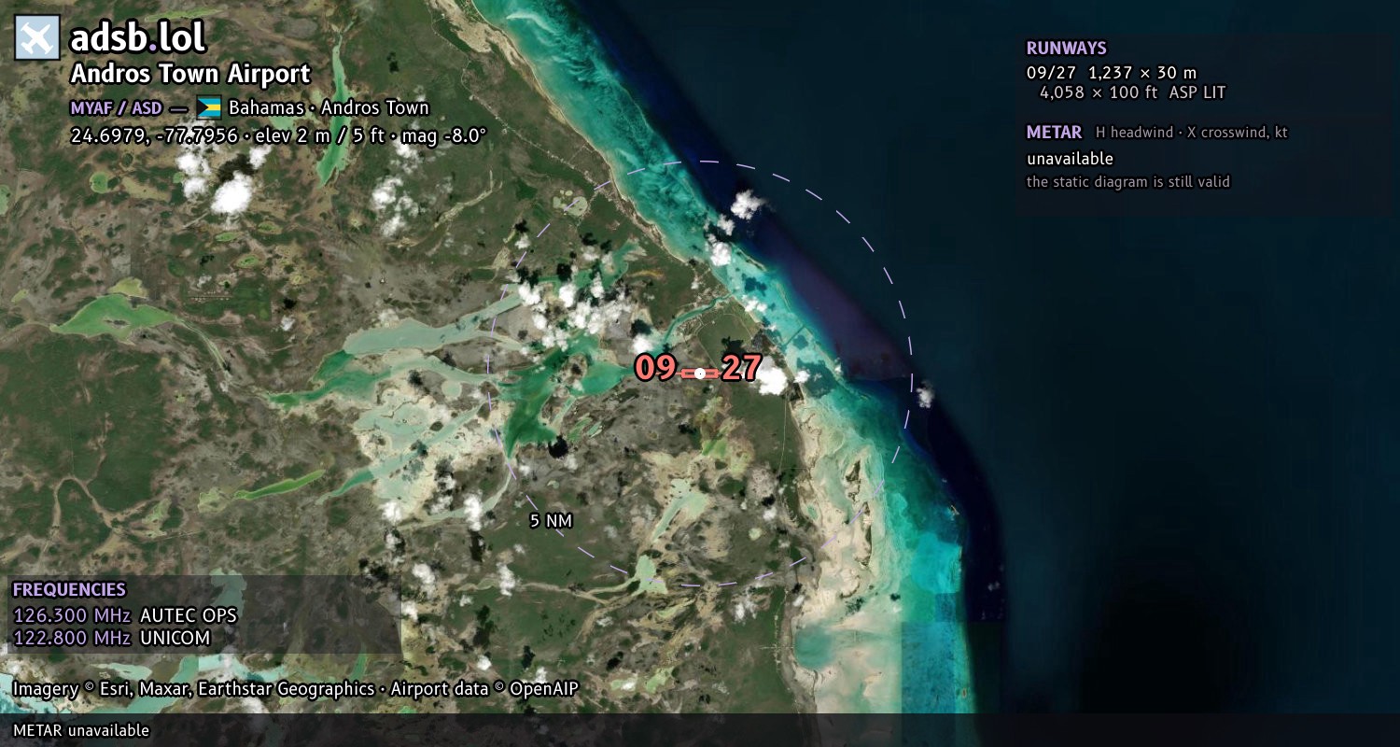Click the "adsb.lol" title text
The image size is (1400, 747).
click(x=138, y=37)
